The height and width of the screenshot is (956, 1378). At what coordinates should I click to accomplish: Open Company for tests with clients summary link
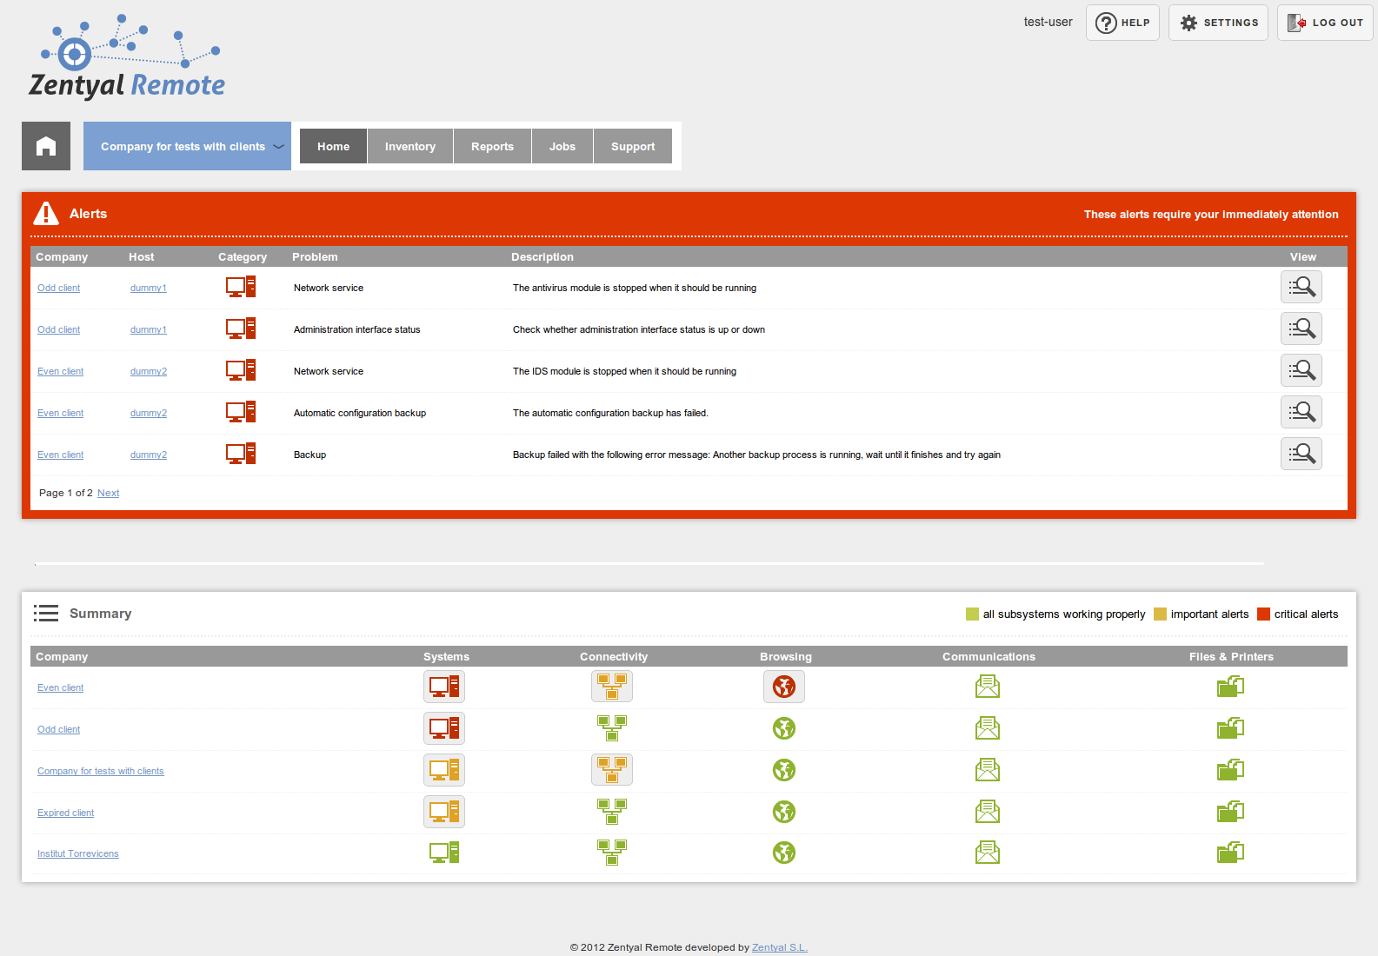tap(101, 771)
